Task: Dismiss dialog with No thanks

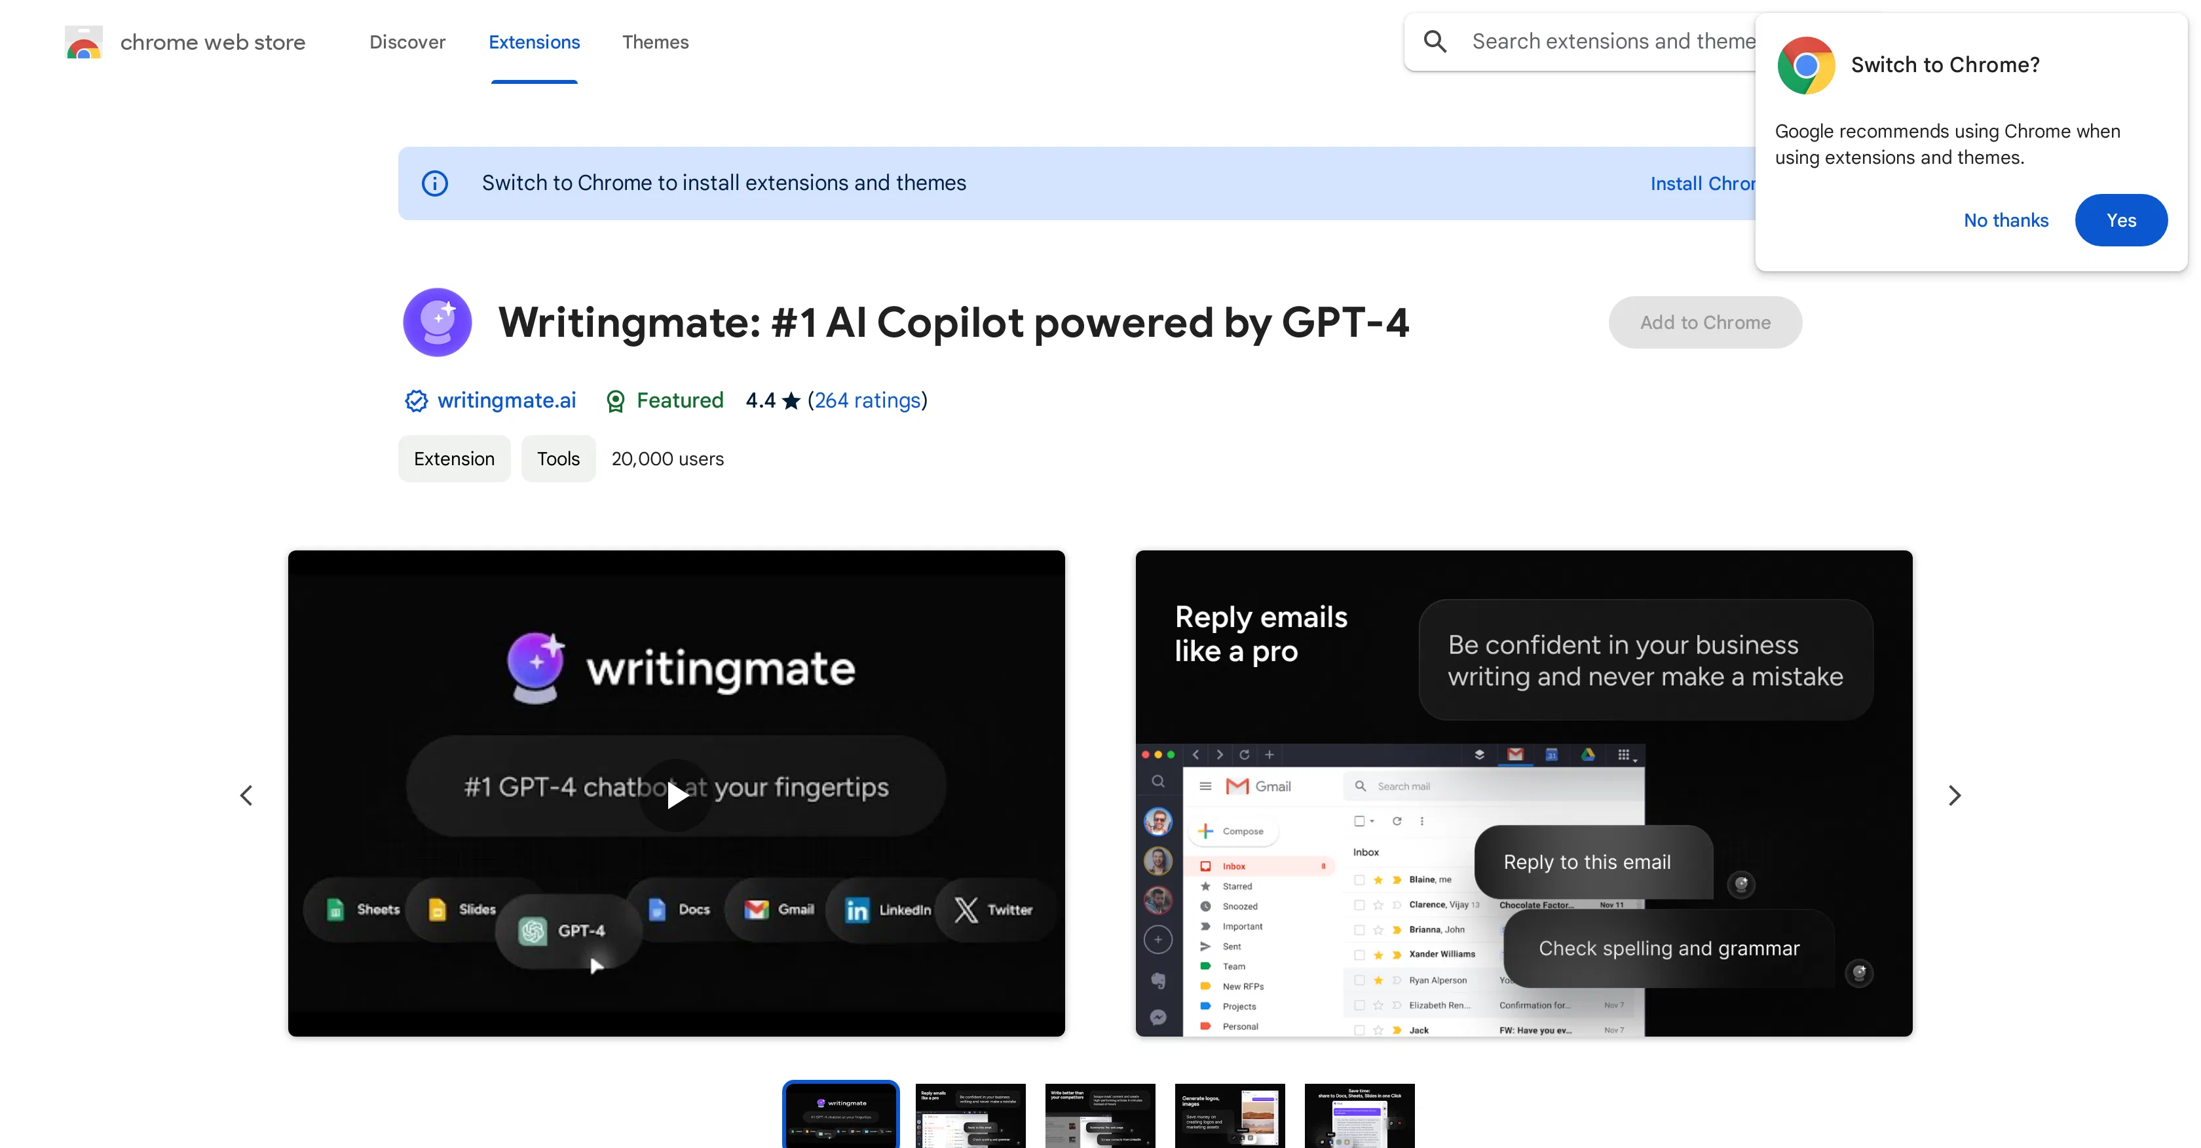Action: point(2006,220)
